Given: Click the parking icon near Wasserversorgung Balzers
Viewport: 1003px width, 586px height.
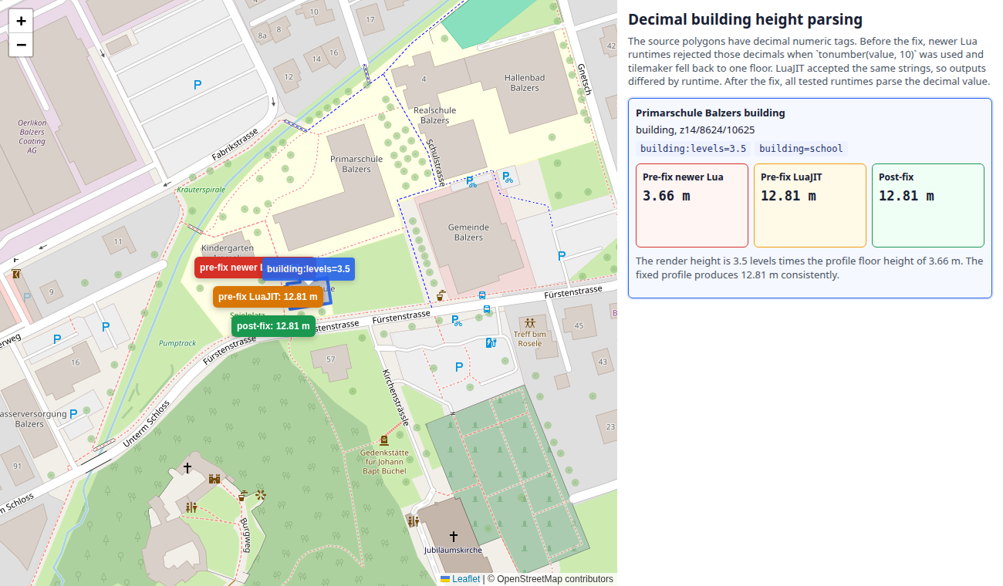Looking at the screenshot, I should (73, 414).
